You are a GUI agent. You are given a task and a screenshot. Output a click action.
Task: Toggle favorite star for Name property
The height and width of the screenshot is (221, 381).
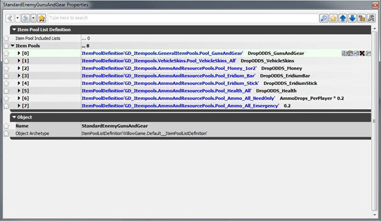6,126
